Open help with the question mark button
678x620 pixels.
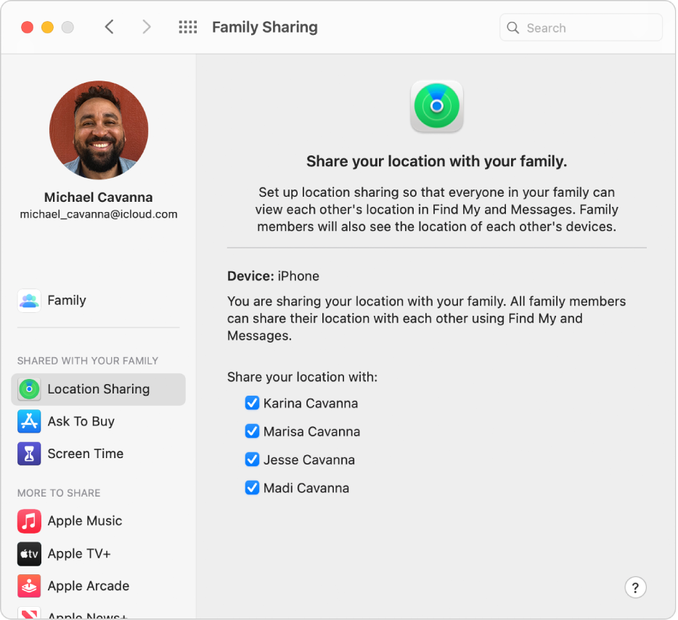(x=635, y=587)
